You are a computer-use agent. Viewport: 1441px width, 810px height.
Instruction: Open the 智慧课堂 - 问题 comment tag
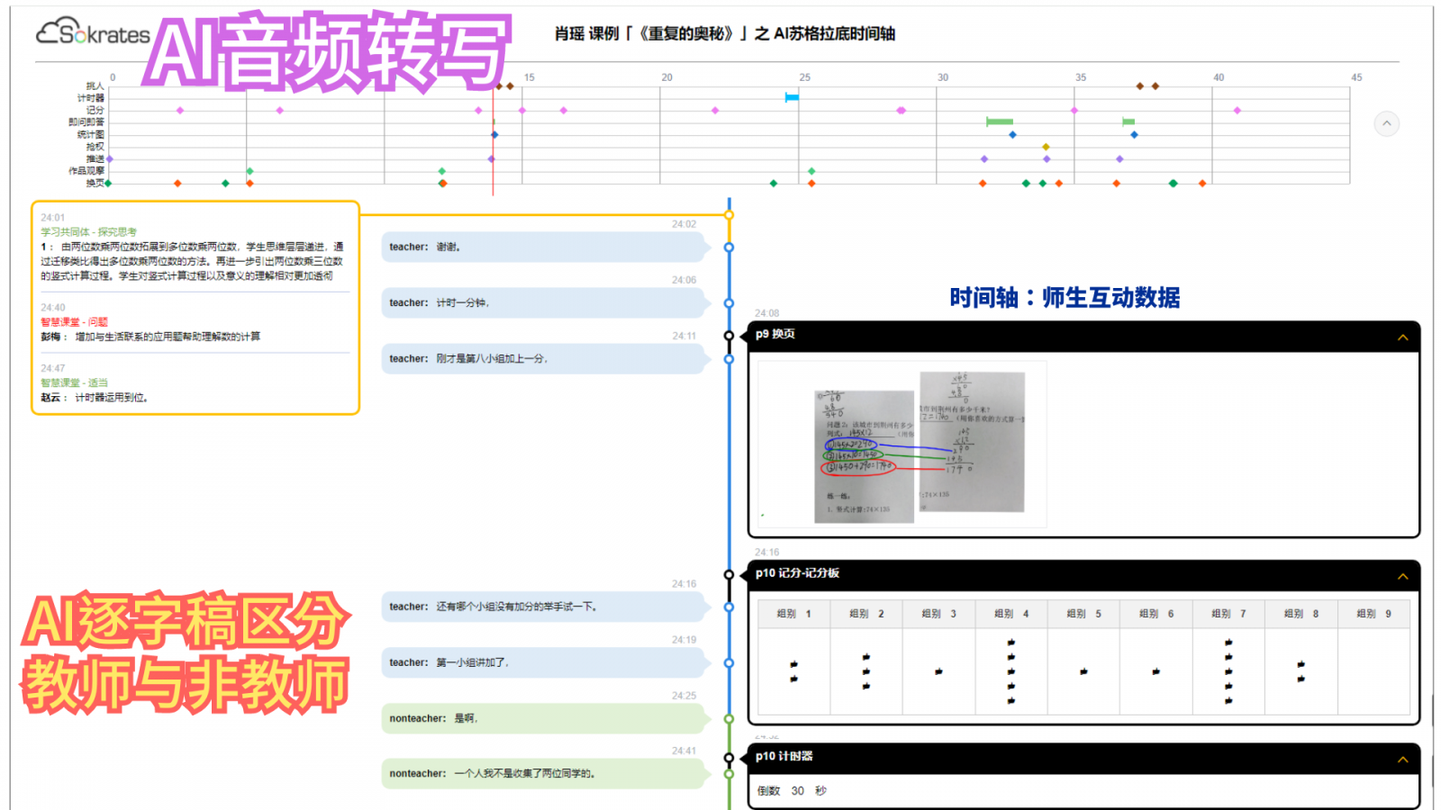tap(74, 322)
